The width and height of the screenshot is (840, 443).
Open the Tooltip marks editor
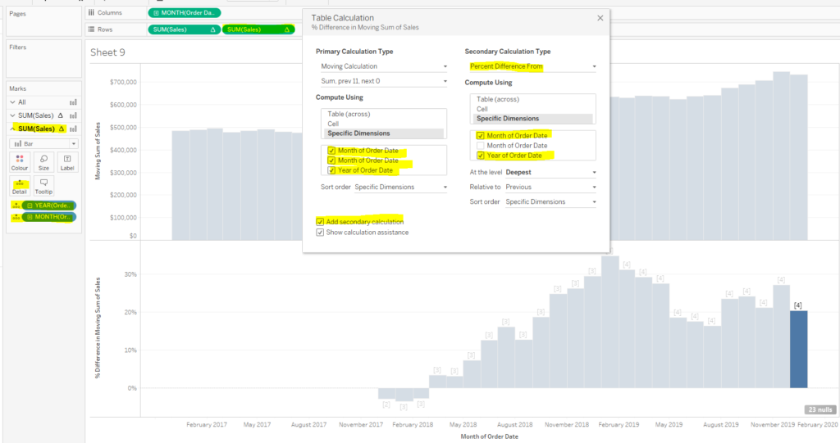43,186
